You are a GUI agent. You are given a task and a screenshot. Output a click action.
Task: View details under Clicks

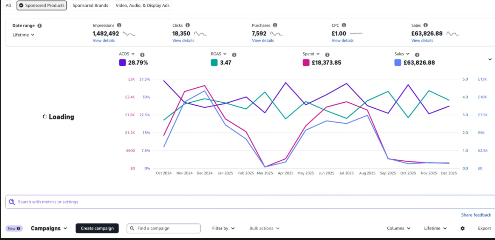coord(183,41)
